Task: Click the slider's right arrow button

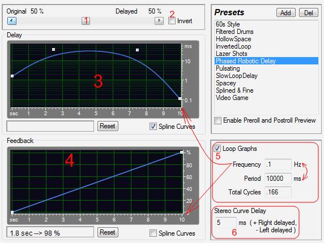Action: 159,21
